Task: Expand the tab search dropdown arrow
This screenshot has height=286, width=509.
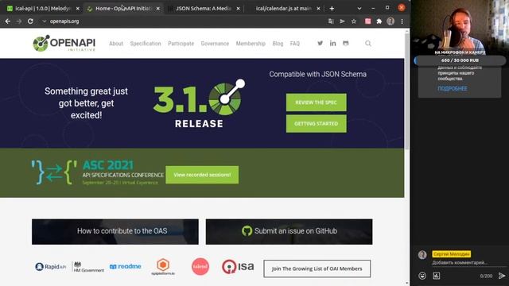Action: tap(359, 9)
